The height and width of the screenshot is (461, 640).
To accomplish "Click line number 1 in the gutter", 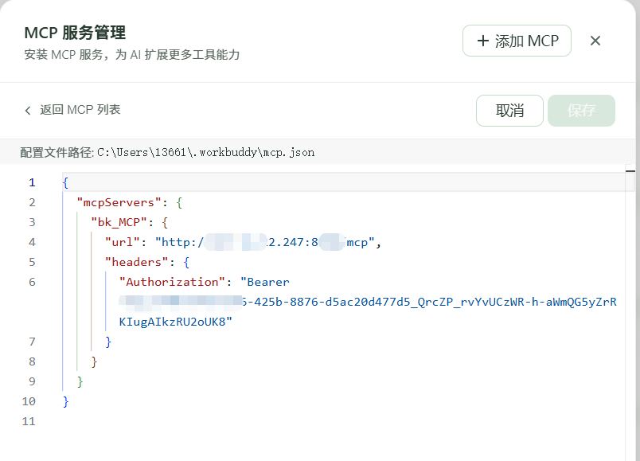I will click(32, 182).
